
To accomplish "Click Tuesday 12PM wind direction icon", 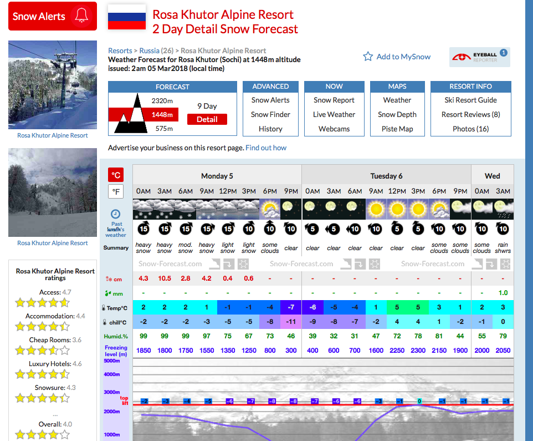I will click(x=397, y=229).
